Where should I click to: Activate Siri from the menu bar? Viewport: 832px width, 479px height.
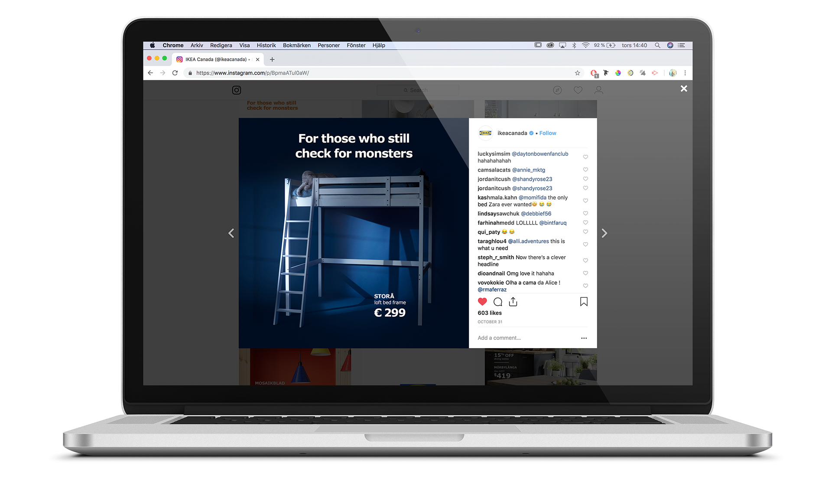point(670,45)
